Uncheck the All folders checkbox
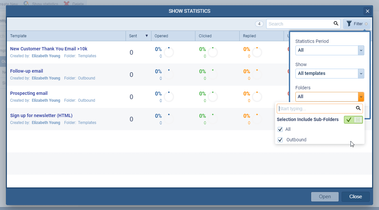 pos(280,130)
